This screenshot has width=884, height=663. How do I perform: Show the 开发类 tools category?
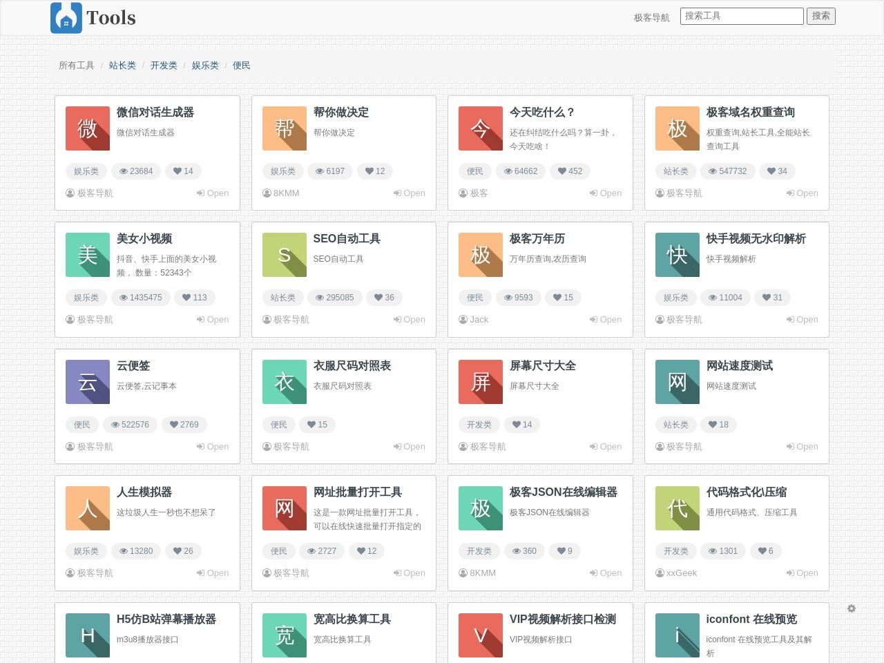[x=164, y=66]
